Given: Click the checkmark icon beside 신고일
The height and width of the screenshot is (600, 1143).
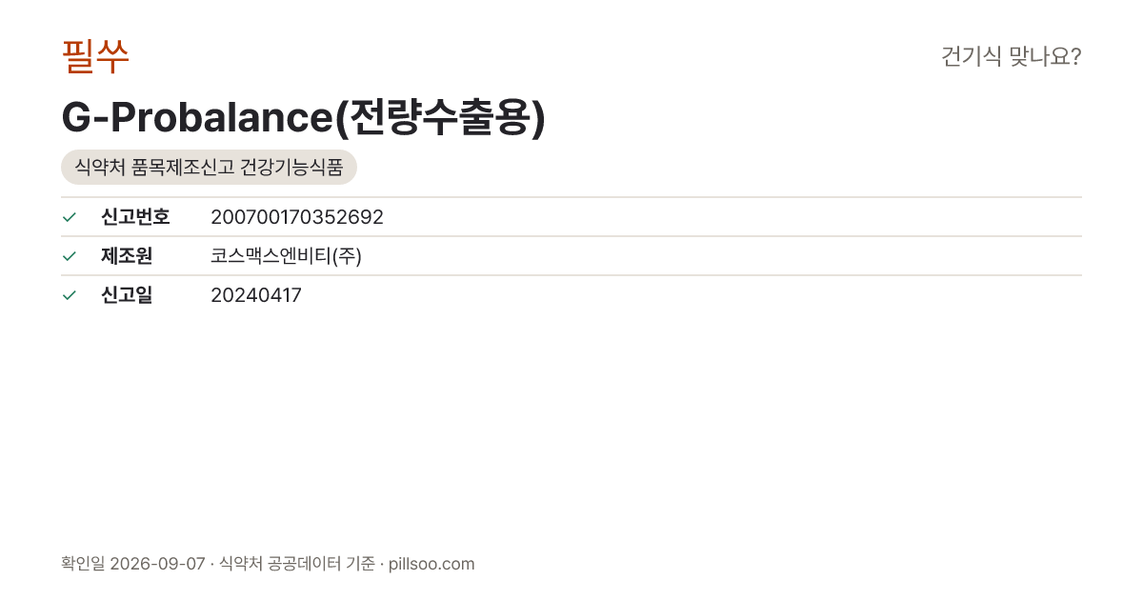Looking at the screenshot, I should pos(69,295).
